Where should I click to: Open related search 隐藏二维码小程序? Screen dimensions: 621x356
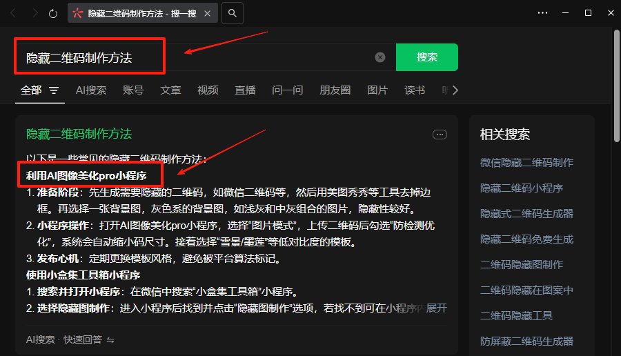pos(522,188)
